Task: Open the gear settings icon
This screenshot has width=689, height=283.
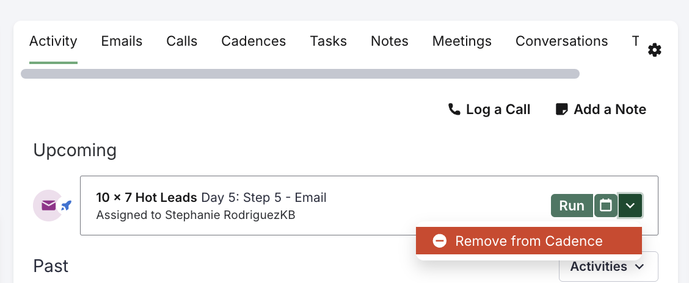Action: click(655, 50)
